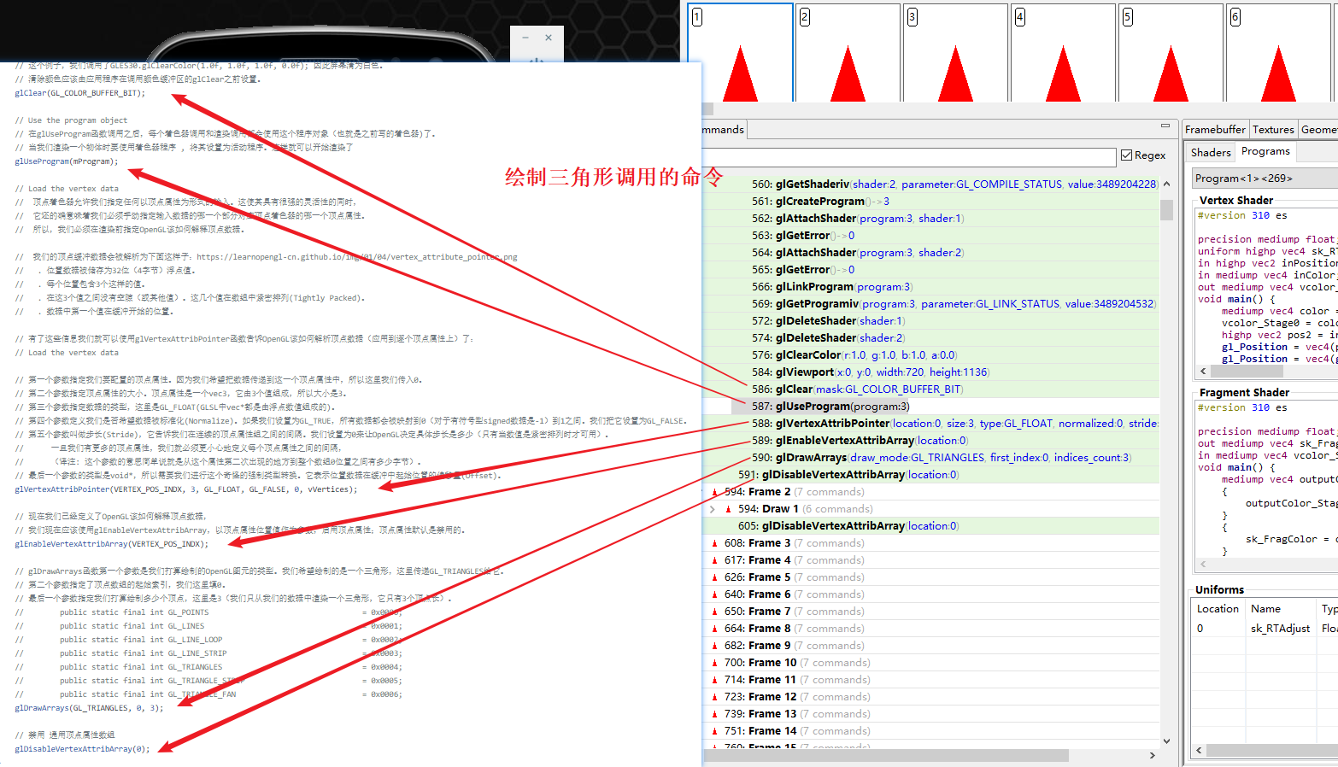This screenshot has height=767, width=1338.
Task: Click the error triangle on Frame 7 row
Action: pos(716,611)
